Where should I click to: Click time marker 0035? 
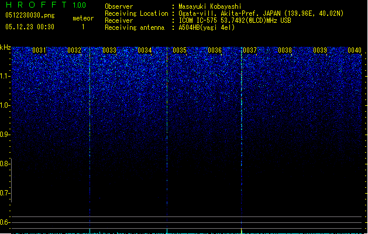tap(180, 50)
